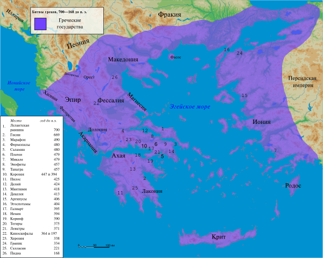Click the Фессалия region label
This screenshot has height=258, width=323.
coord(111,101)
